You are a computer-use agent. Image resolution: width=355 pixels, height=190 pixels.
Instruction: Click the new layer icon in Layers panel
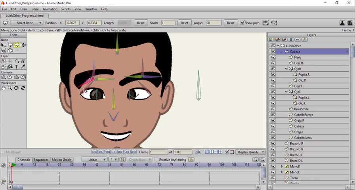pyautogui.click(x=271, y=40)
